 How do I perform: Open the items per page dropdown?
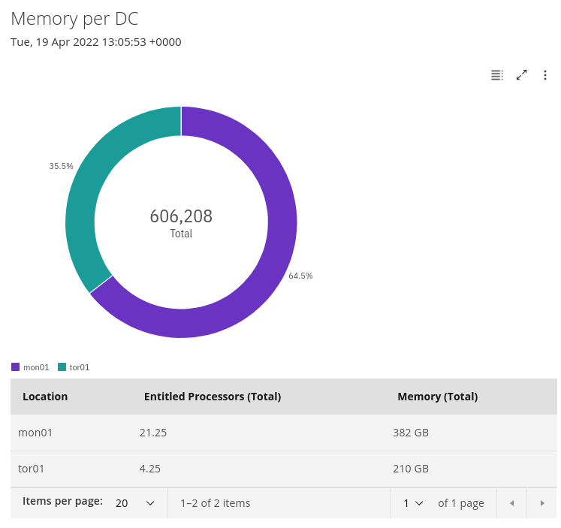[x=135, y=503]
